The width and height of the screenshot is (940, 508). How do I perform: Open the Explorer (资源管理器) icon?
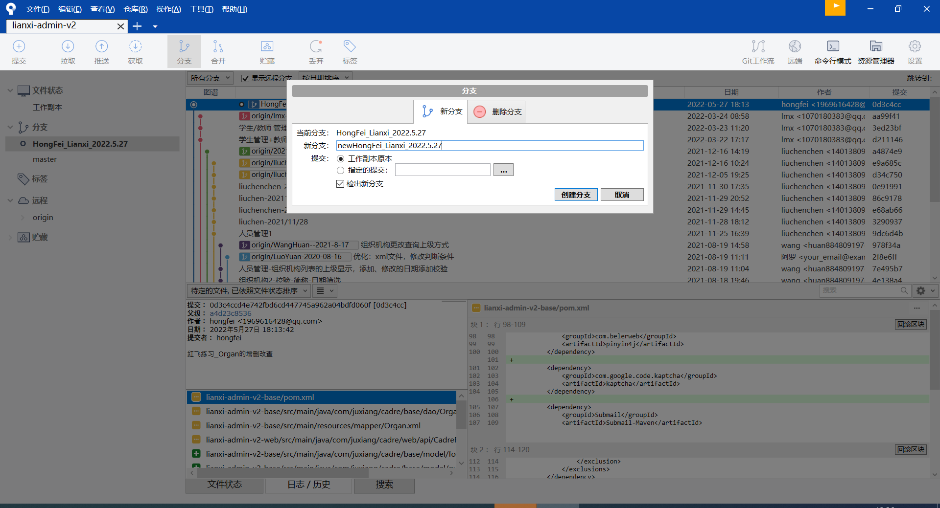pyautogui.click(x=876, y=52)
